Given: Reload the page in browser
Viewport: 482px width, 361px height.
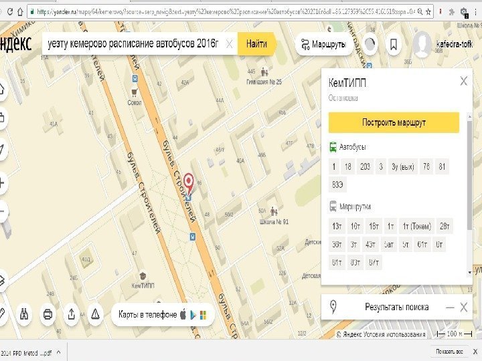Looking at the screenshot, I should coord(9,11).
